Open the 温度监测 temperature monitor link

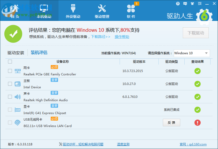123,144
